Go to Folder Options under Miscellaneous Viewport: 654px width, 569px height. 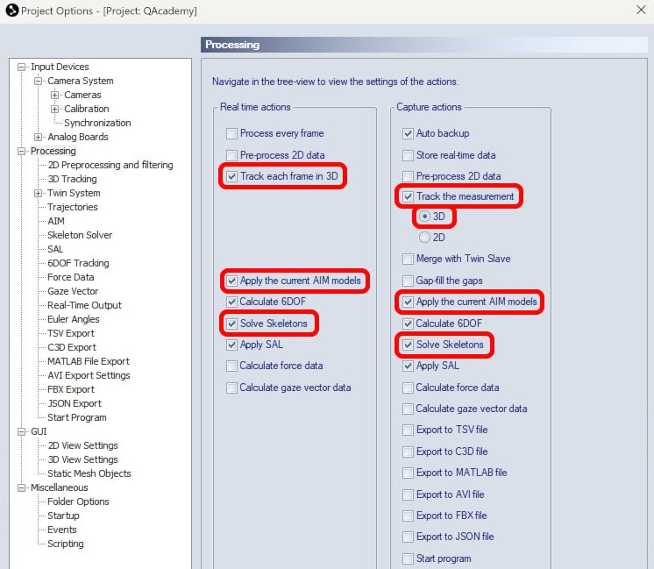tap(78, 501)
